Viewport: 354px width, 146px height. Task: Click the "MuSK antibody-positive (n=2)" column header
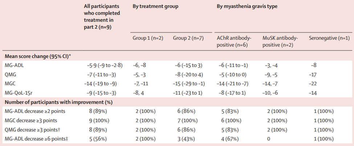pyautogui.click(x=280, y=41)
